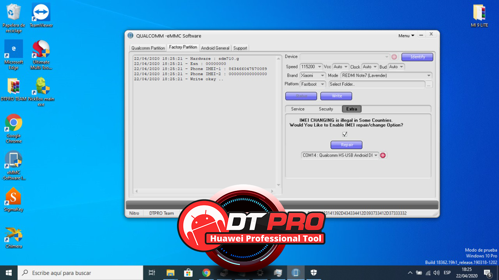This screenshot has width=499, height=280.
Task: Switch to the Android General tab
Action: click(215, 48)
